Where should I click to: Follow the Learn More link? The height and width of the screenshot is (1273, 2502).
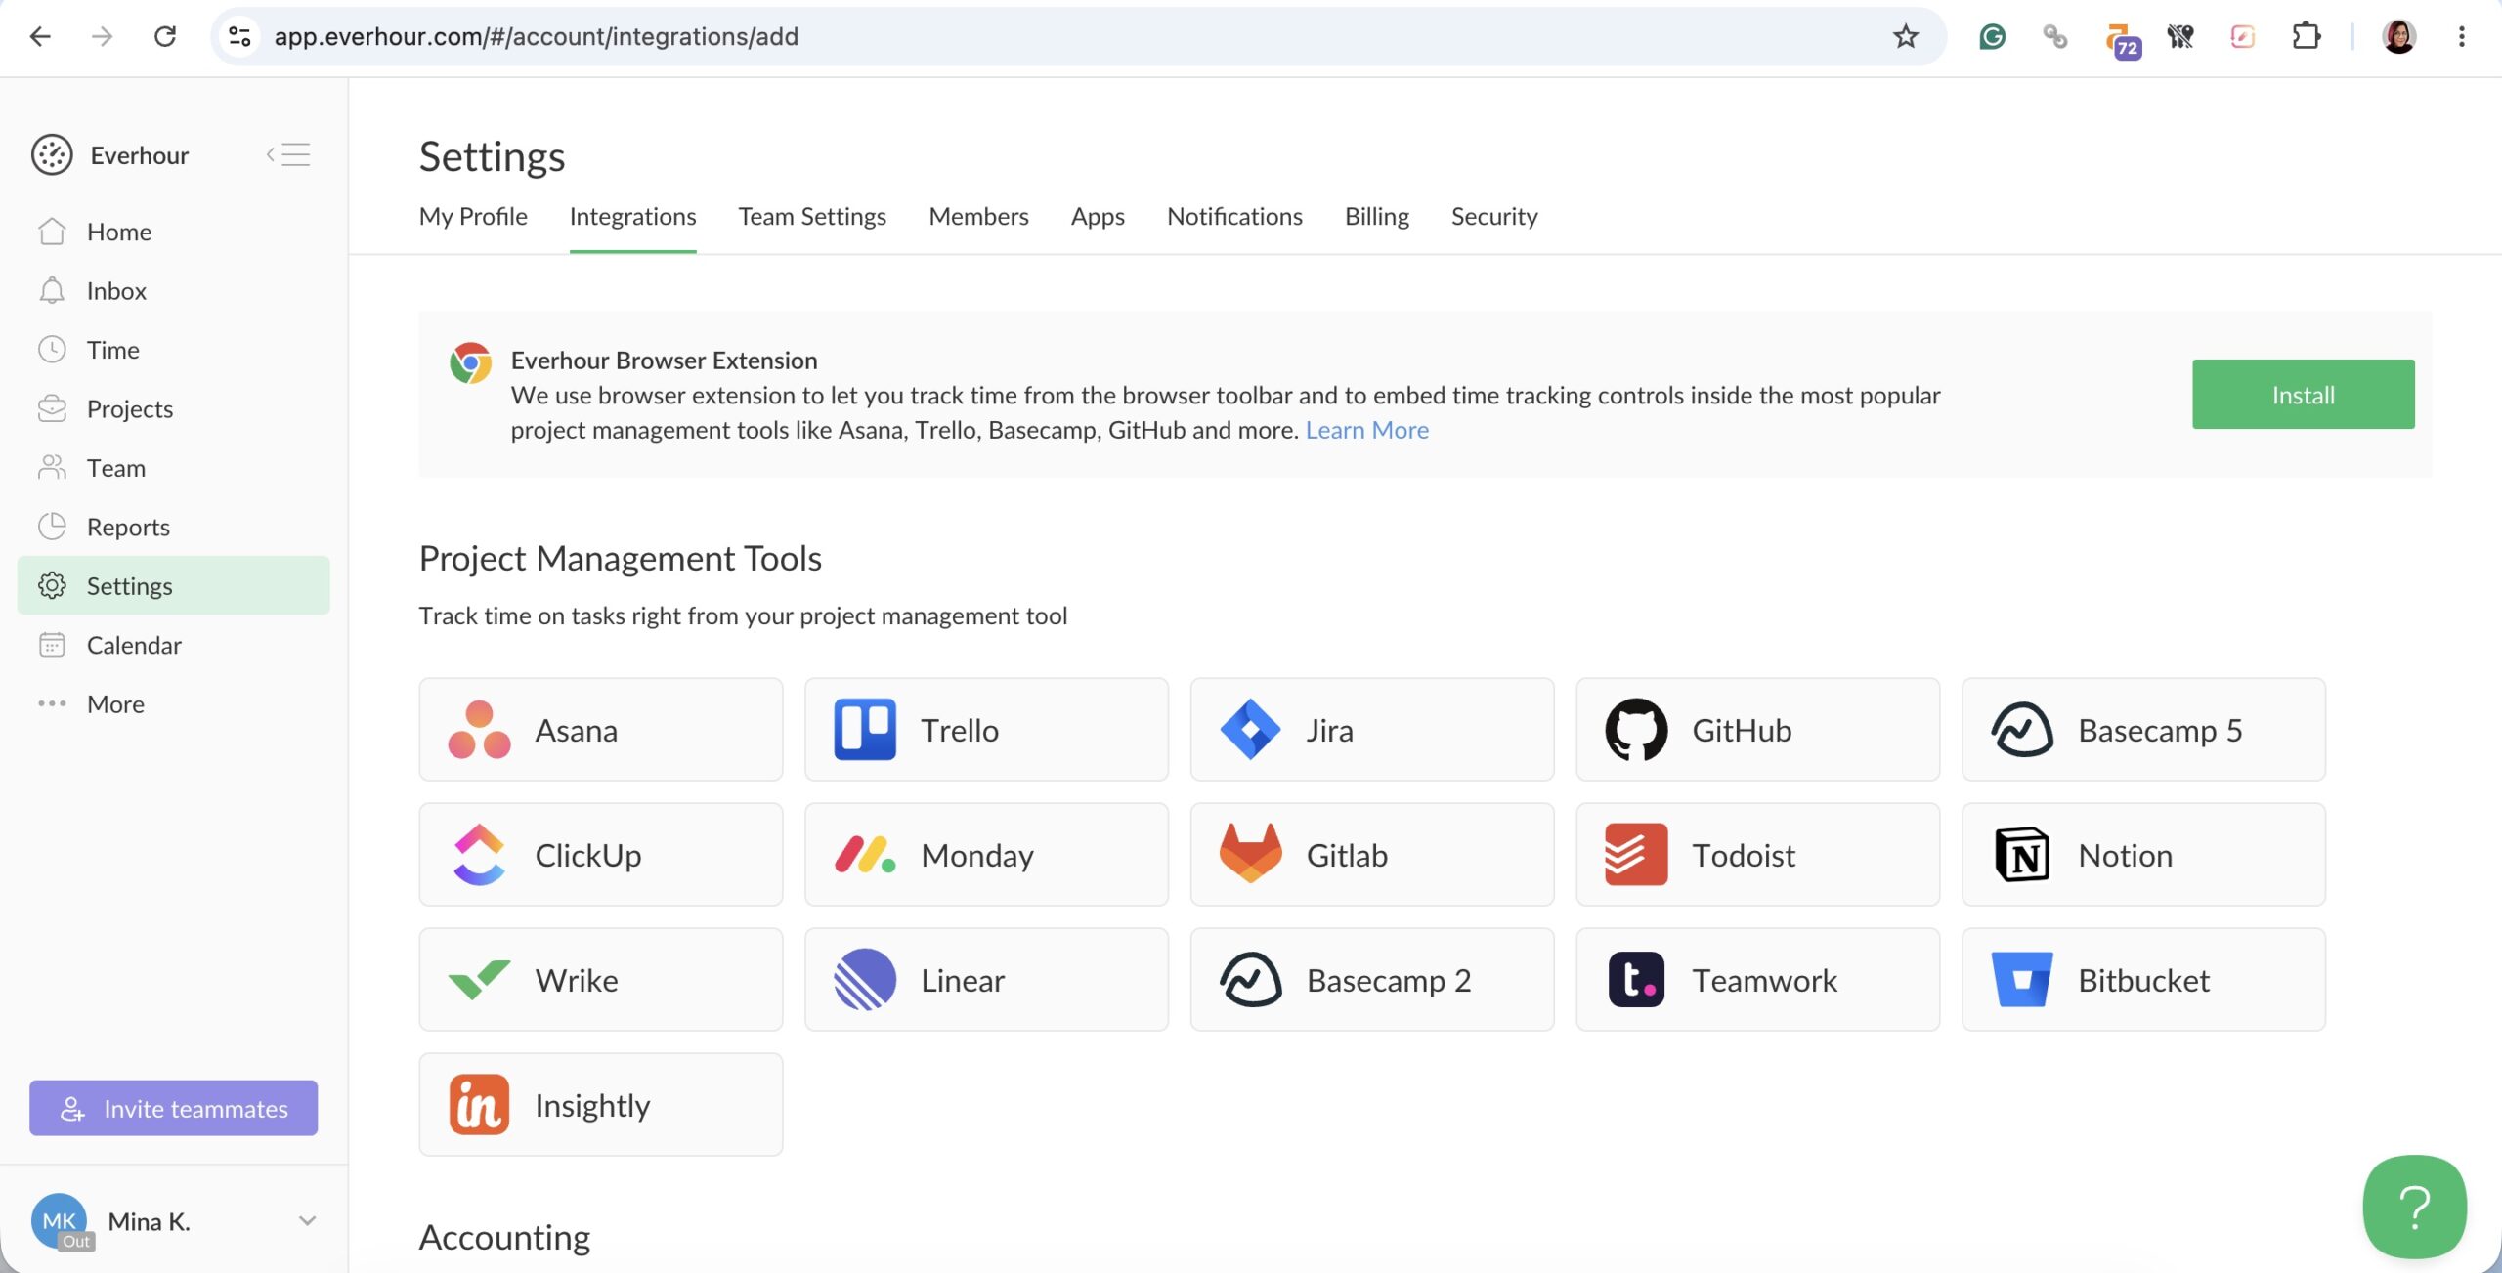1366,430
